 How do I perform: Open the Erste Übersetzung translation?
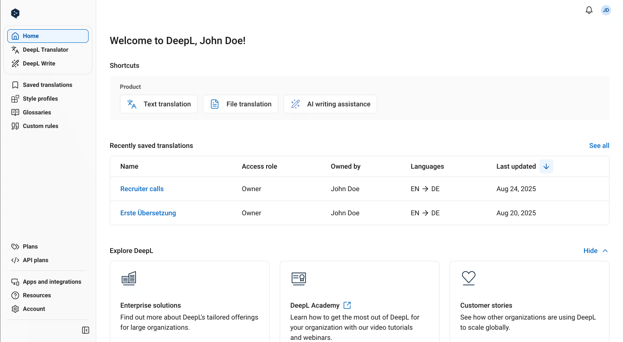pos(148,213)
